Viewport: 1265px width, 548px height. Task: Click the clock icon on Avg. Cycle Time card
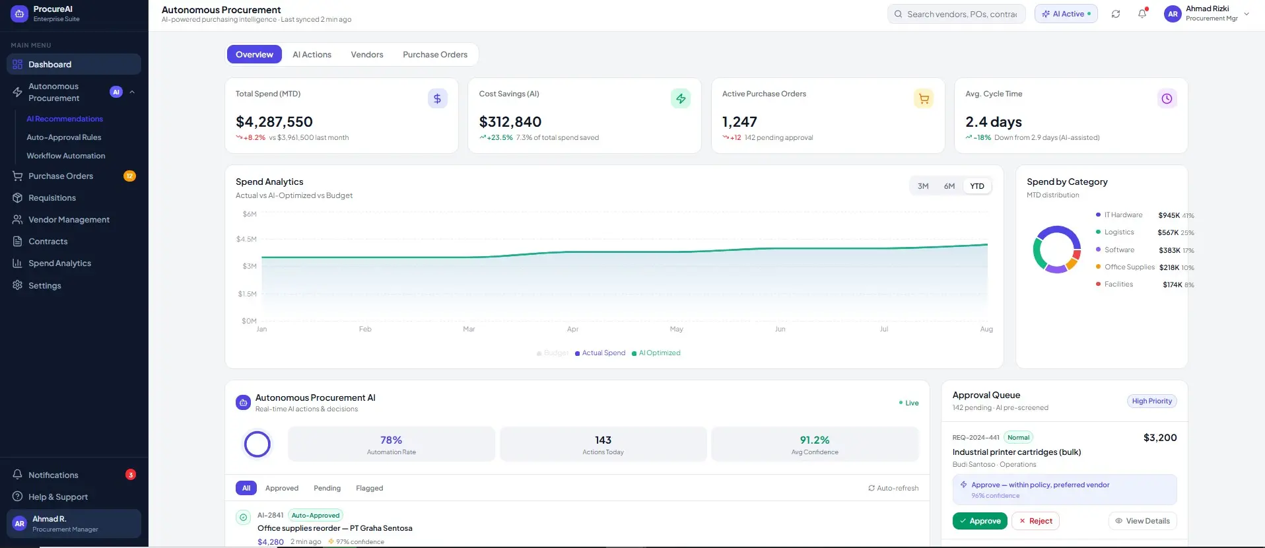point(1167,98)
